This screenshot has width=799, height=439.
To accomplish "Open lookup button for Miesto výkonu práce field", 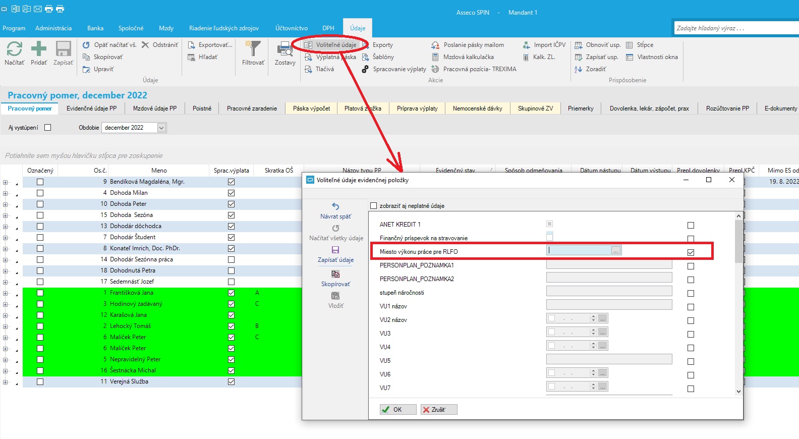I will point(616,250).
